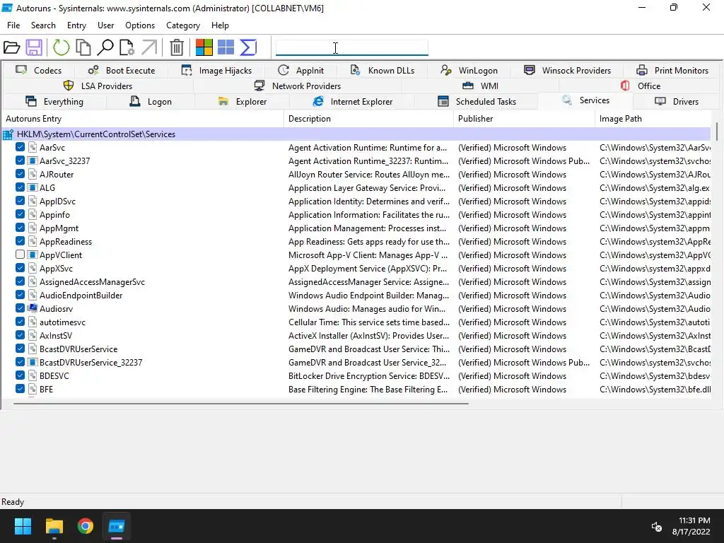Switch to the Everything tab
Screen dimensions: 724x543
(x=54, y=102)
